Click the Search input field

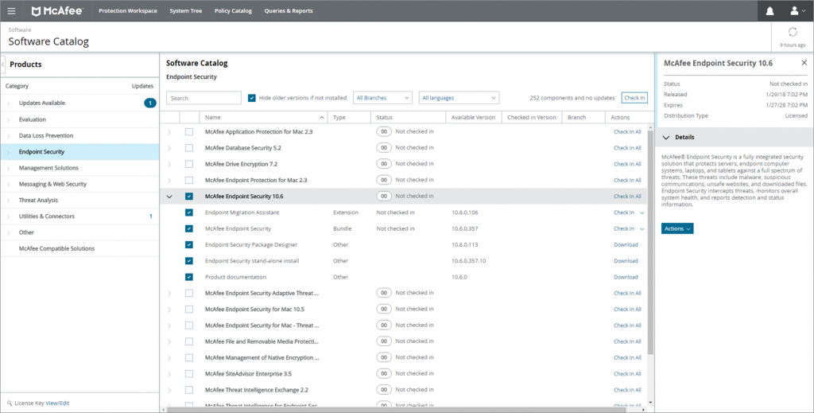click(203, 98)
